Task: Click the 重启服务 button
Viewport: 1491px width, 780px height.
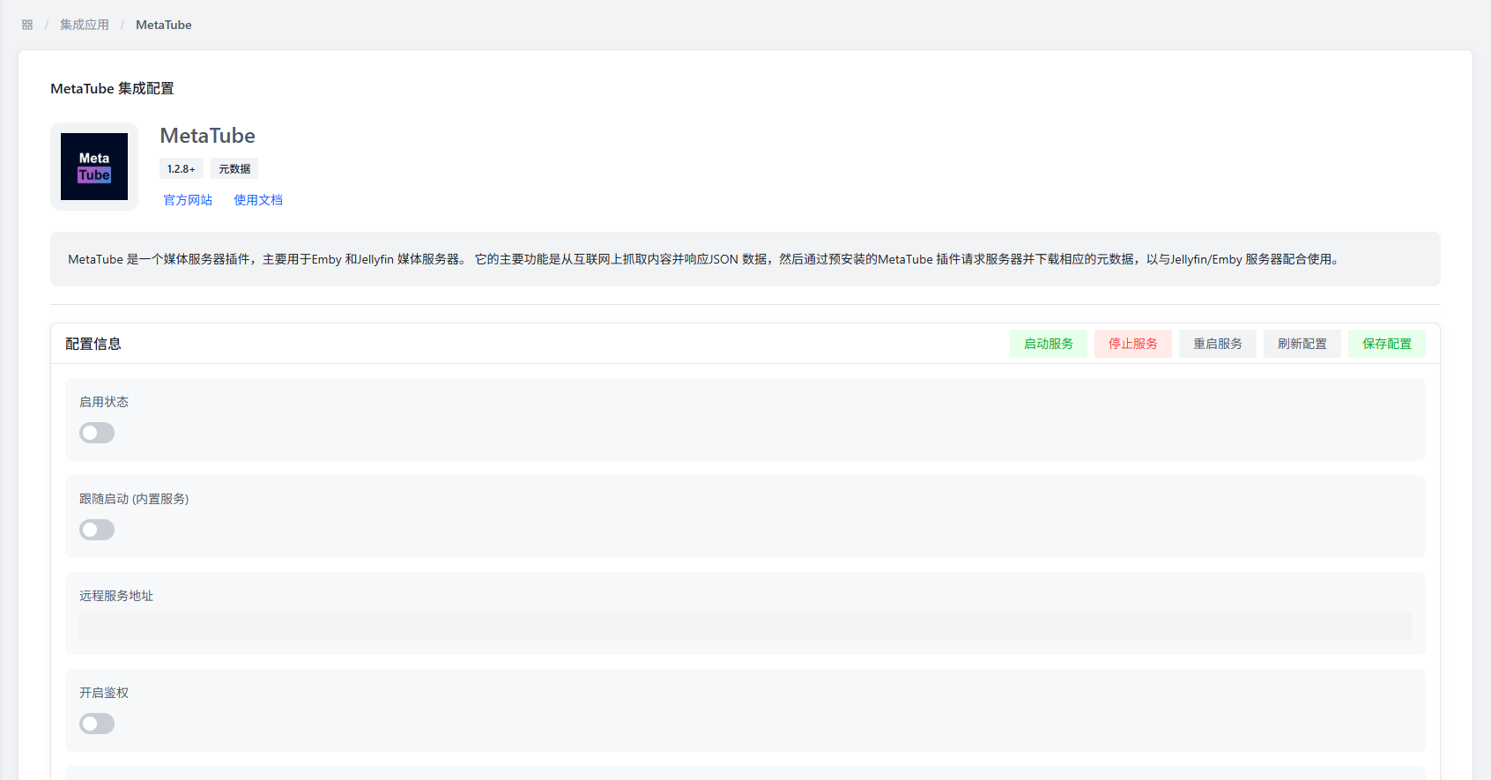Action: 1217,344
